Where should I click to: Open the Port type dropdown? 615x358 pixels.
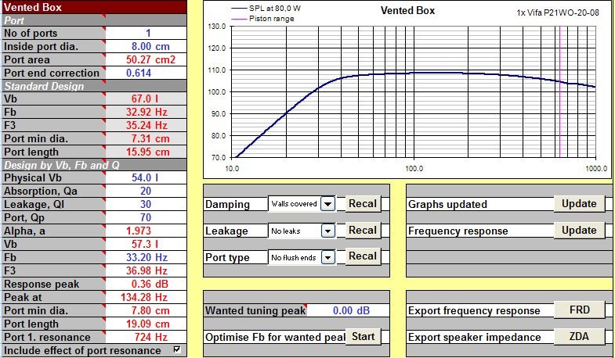pos(328,256)
